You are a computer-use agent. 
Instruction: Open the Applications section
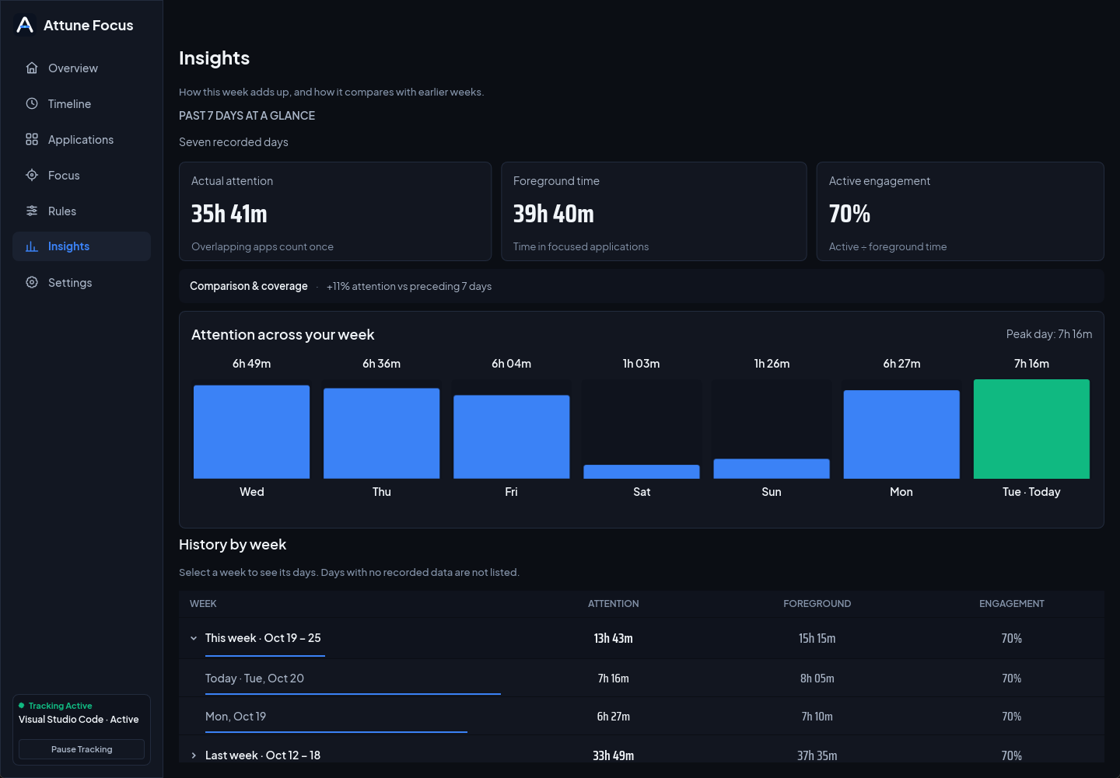pyautogui.click(x=82, y=139)
